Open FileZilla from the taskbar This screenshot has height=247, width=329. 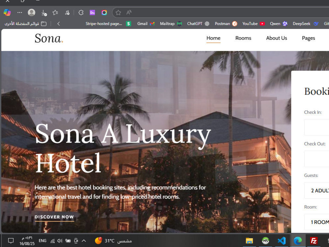tap(314, 241)
